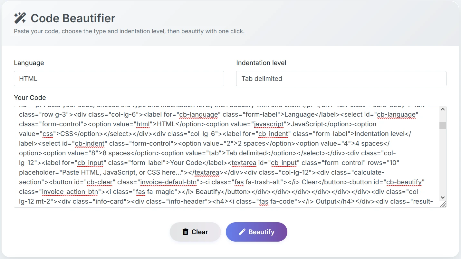Click the Your Code label
461x259 pixels.
(x=29, y=97)
